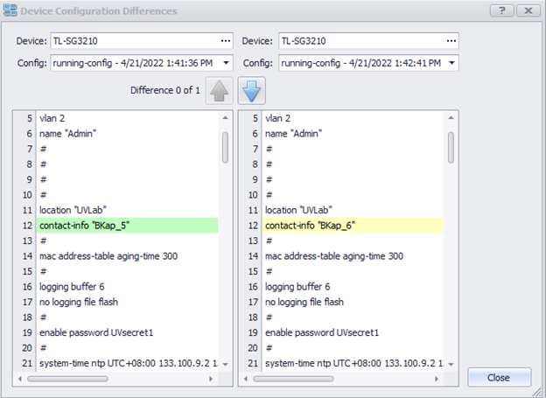Click the left pane vertical scrollbar thumb
The height and width of the screenshot is (398, 546).
pyautogui.click(x=225, y=147)
